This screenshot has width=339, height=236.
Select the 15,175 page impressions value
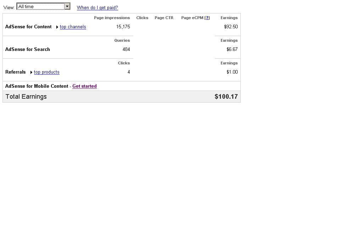click(x=123, y=27)
